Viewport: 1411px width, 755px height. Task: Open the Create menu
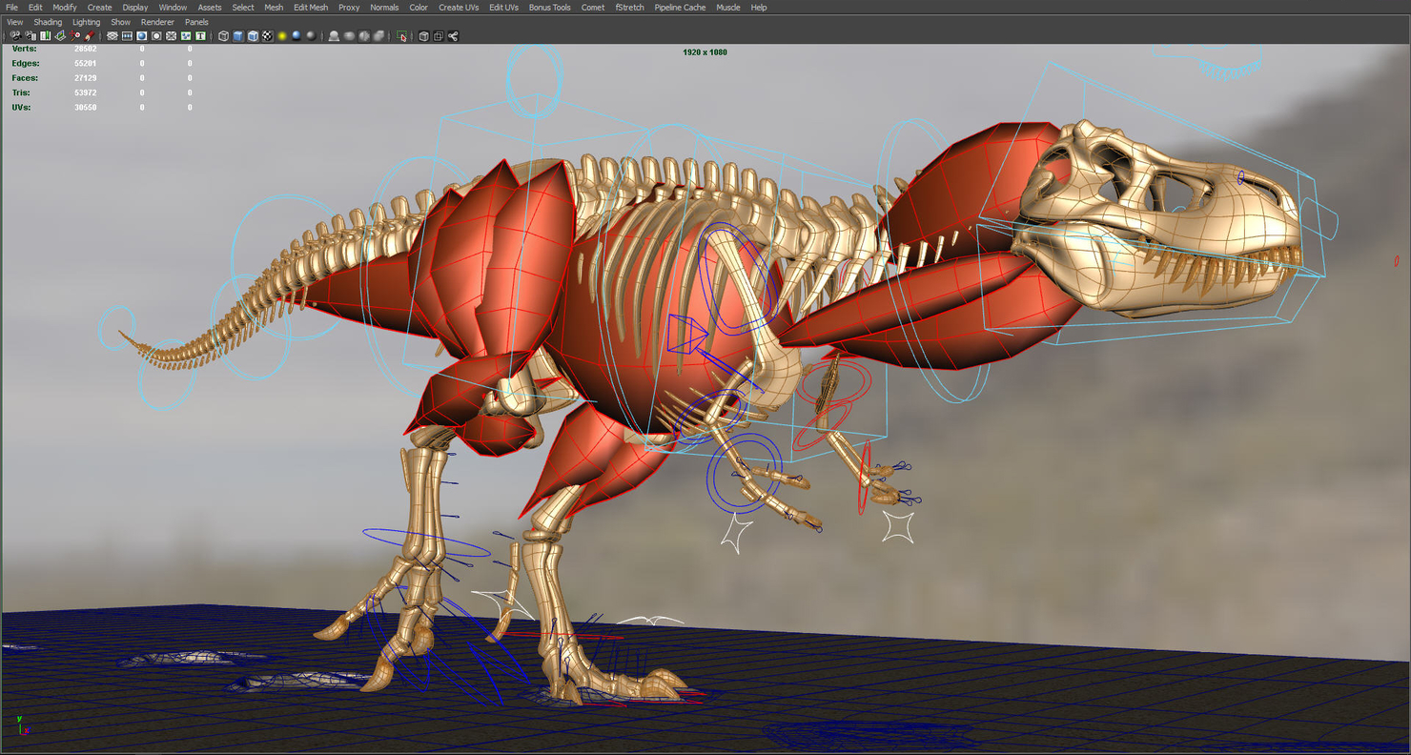coord(100,8)
